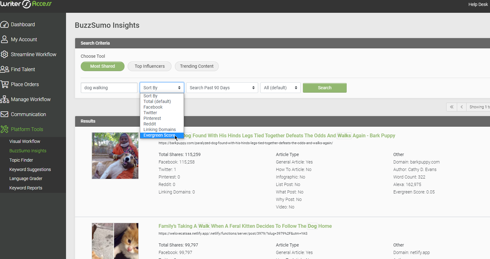
Task: Open Streamline Workflow section
Action: click(x=33, y=54)
